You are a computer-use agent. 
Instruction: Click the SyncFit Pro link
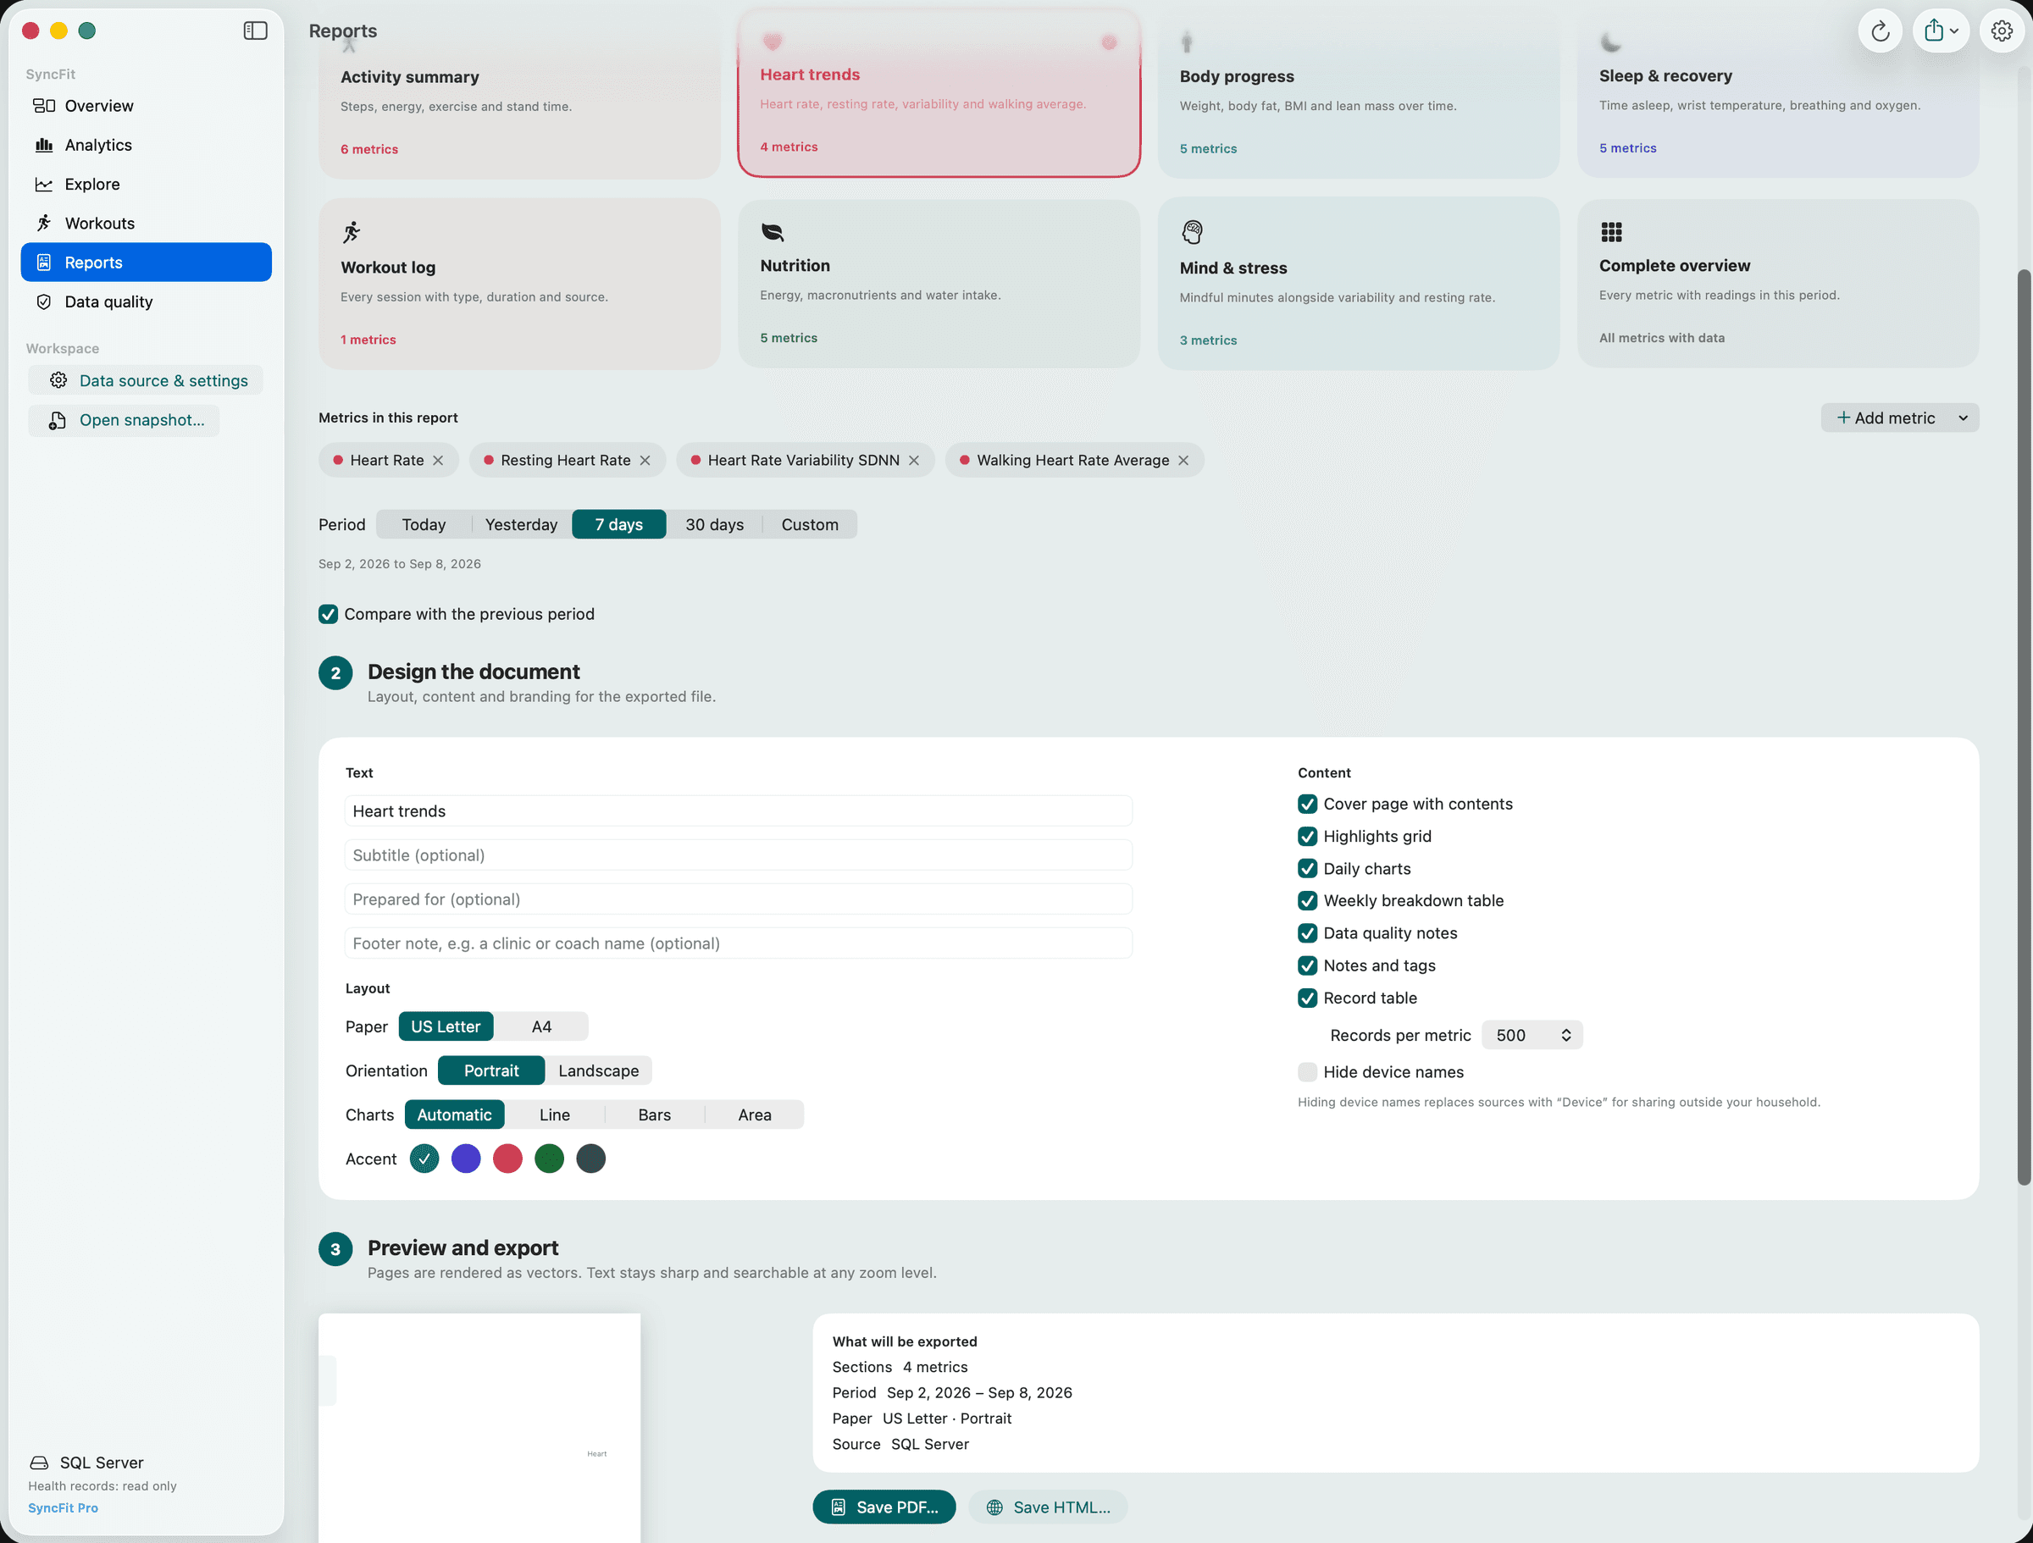pyautogui.click(x=63, y=1508)
